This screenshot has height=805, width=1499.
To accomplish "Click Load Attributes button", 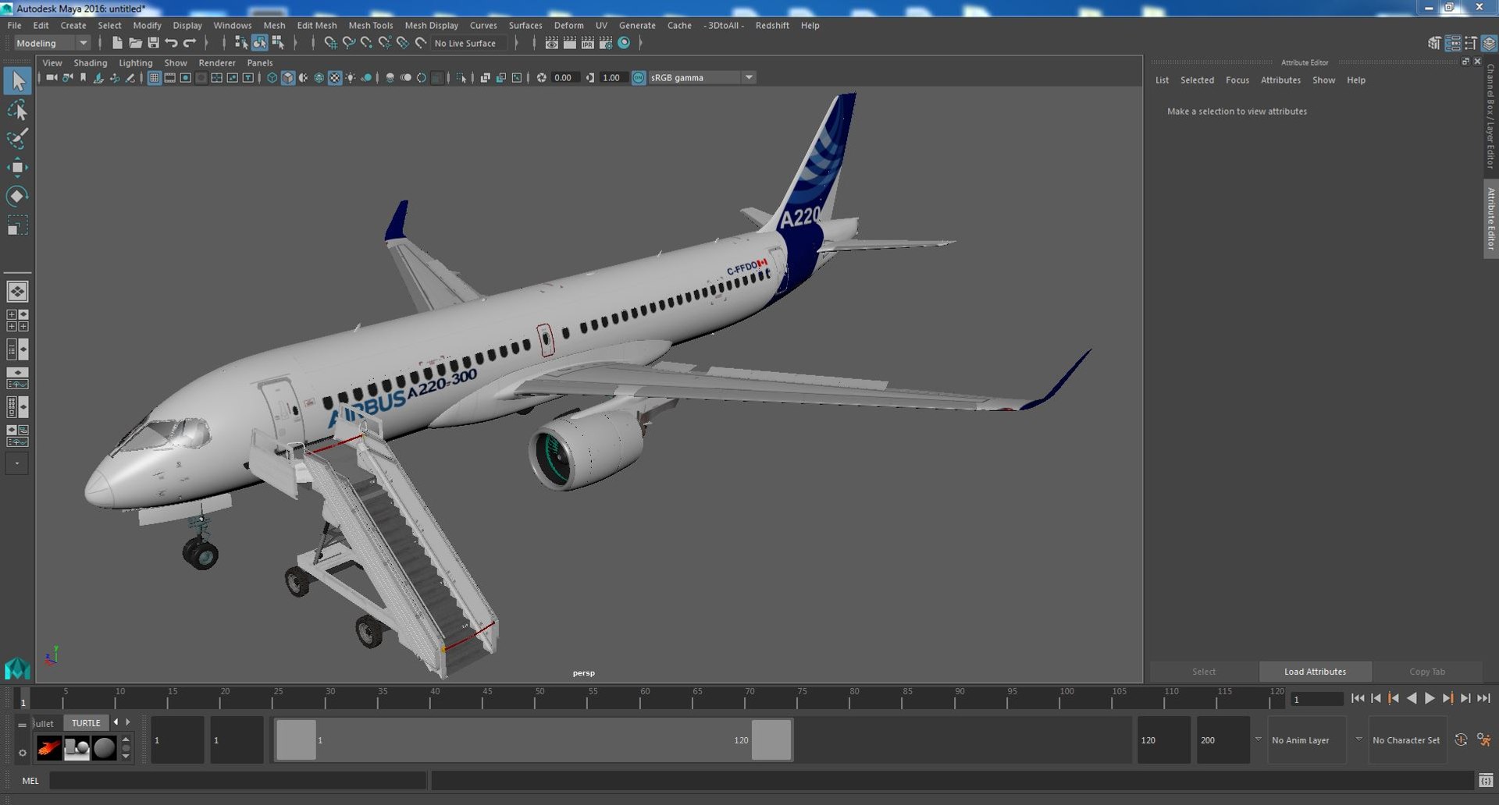I will pyautogui.click(x=1315, y=671).
